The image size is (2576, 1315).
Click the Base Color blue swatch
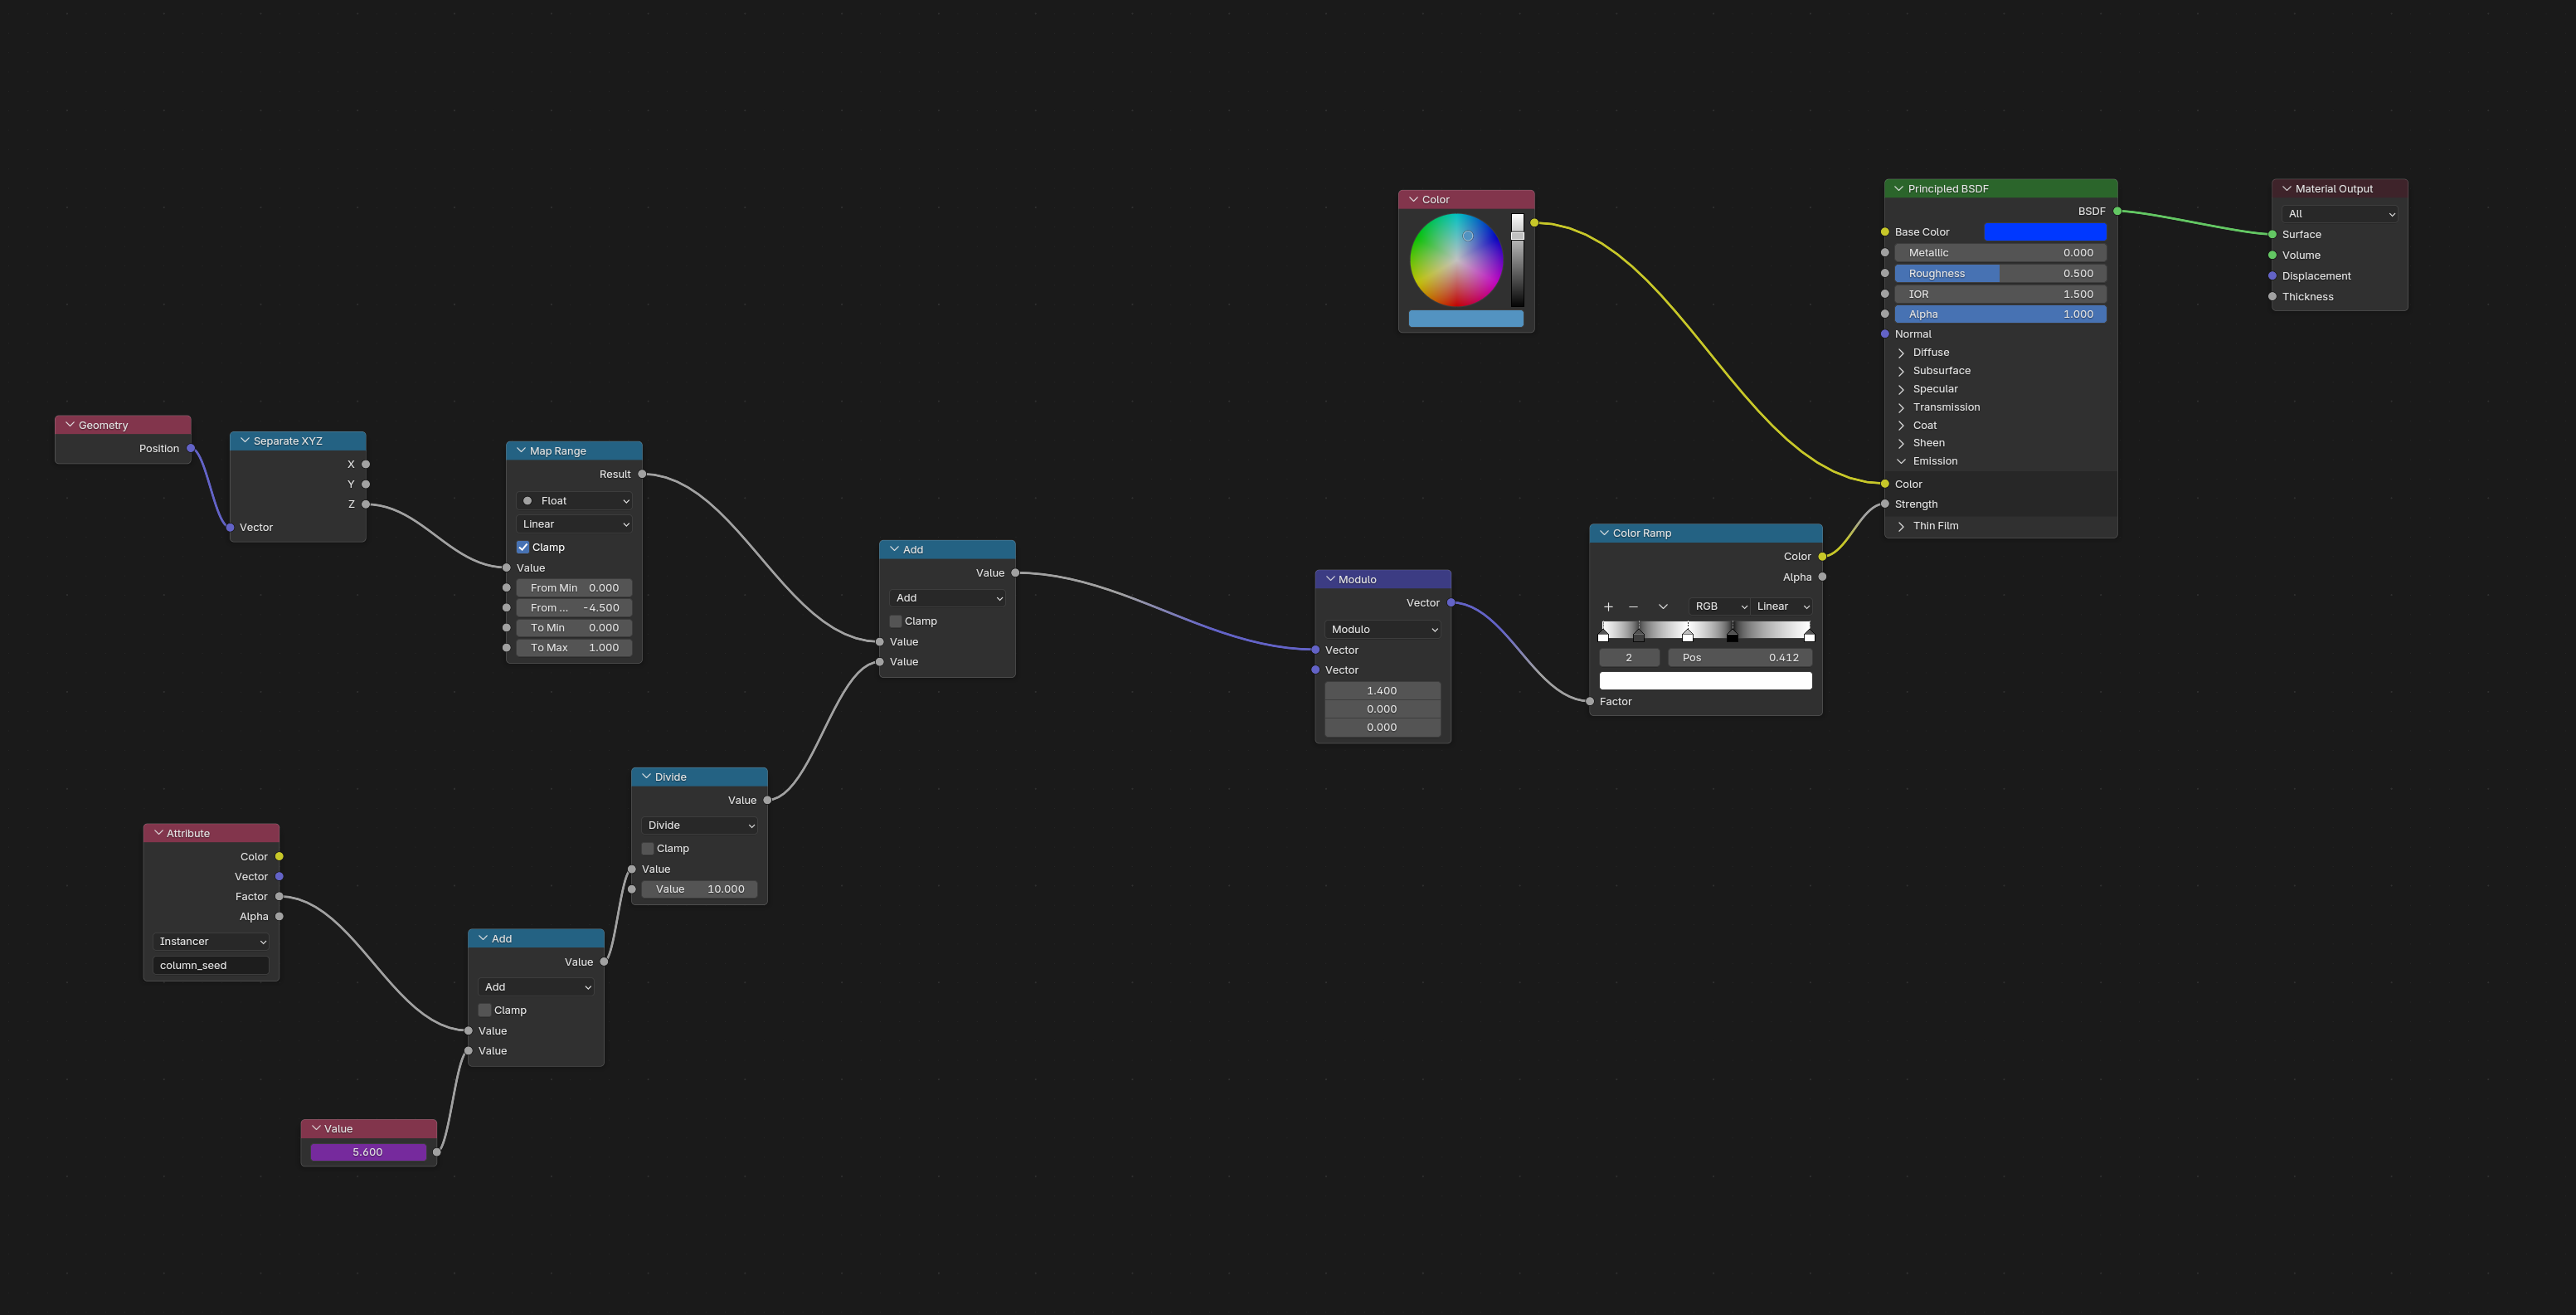point(2044,232)
